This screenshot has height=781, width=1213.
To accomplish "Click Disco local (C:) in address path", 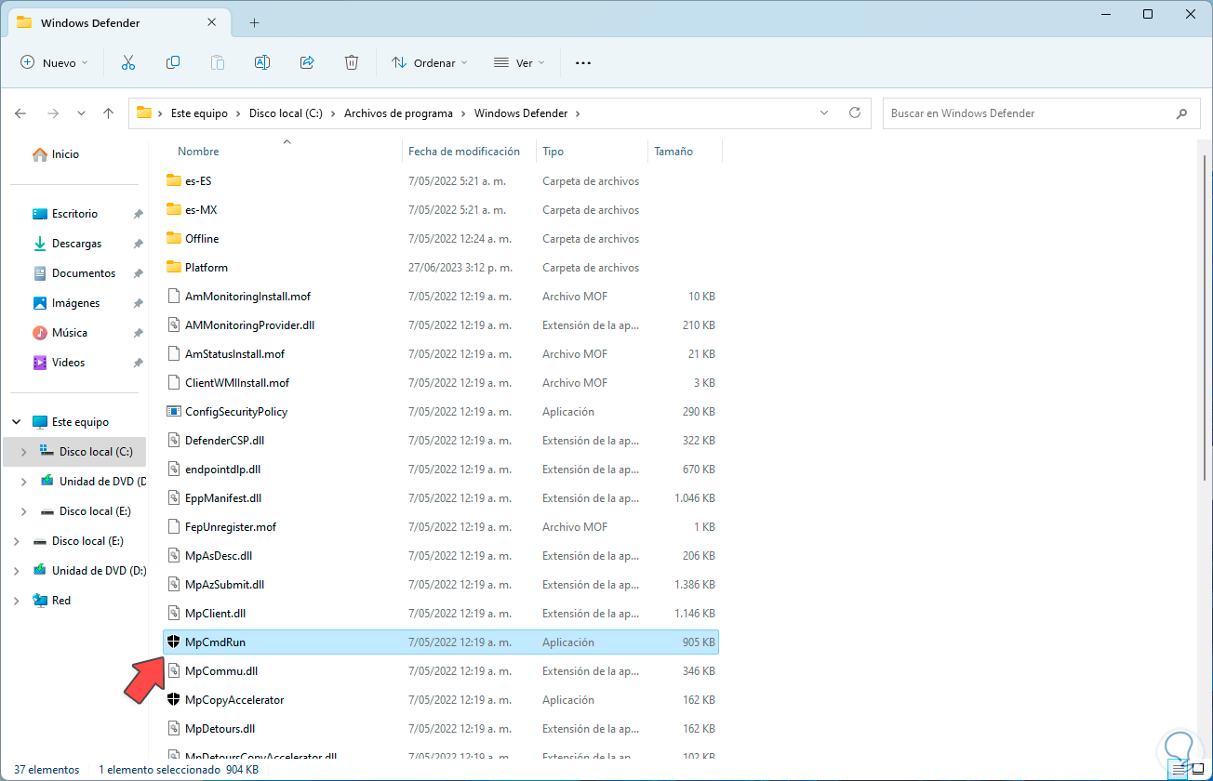I will click(286, 113).
